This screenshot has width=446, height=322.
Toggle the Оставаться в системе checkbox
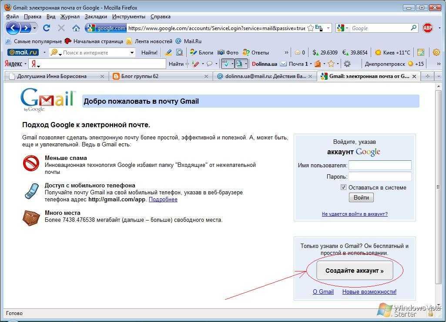(x=343, y=187)
